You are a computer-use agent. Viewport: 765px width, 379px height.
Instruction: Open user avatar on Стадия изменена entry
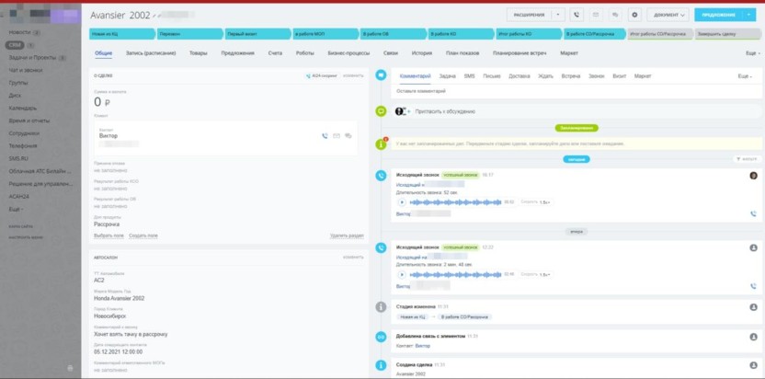(x=753, y=307)
